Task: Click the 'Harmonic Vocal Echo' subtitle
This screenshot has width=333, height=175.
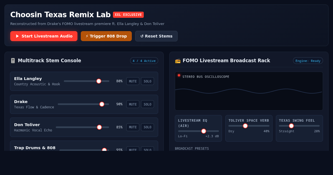Action: coord(33,130)
